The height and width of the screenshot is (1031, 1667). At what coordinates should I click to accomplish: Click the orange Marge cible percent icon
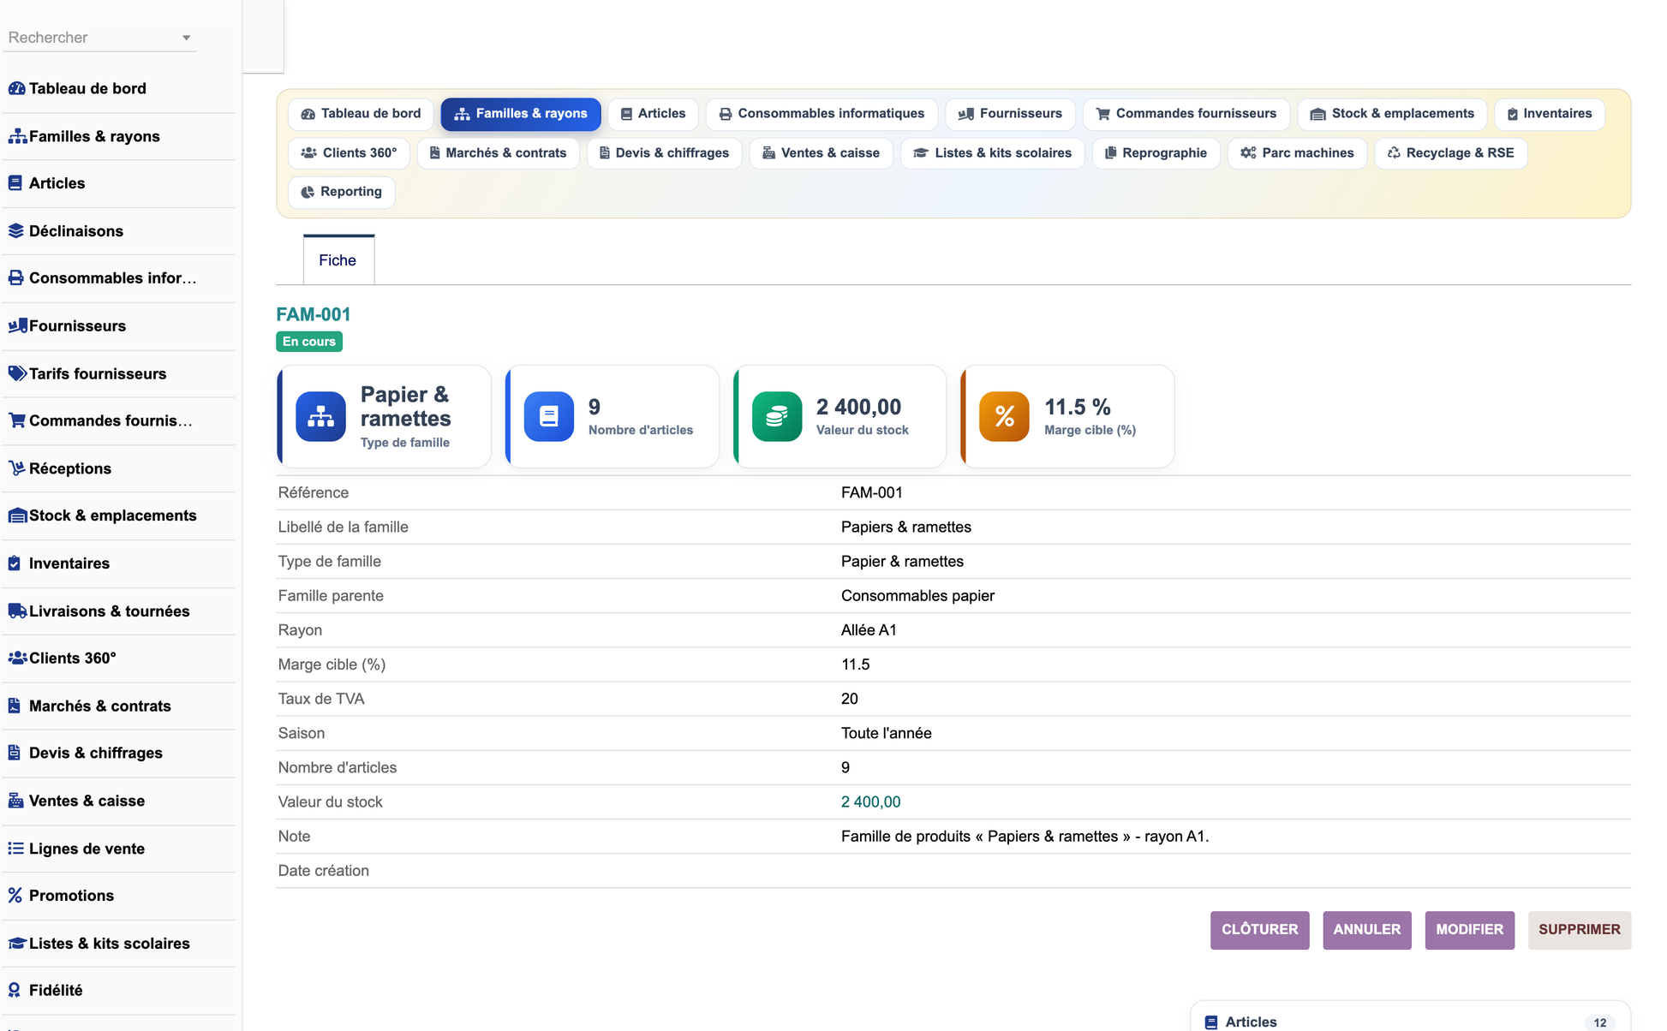point(1005,417)
